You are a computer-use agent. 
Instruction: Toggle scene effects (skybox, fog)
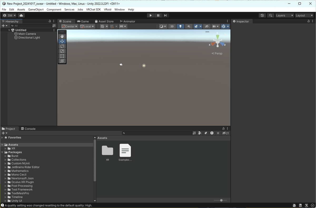click(x=196, y=26)
